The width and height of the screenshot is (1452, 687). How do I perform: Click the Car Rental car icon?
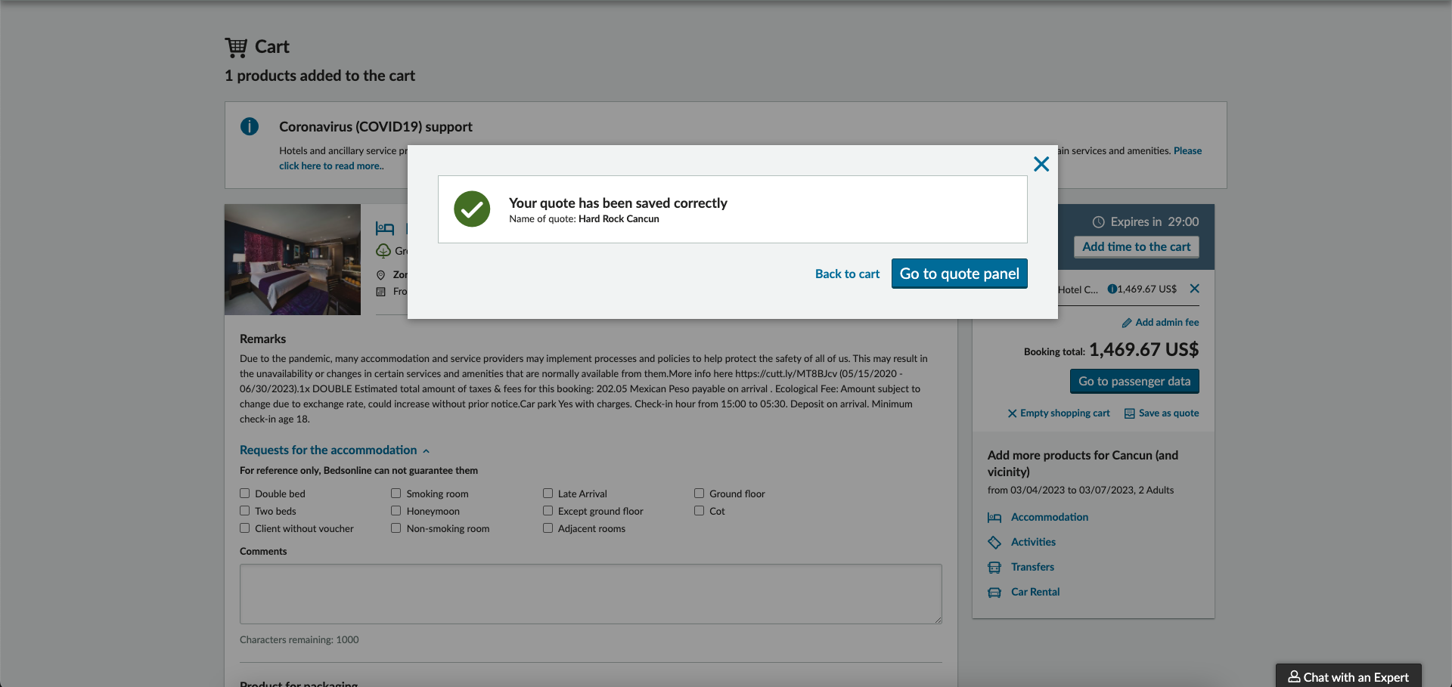994,593
